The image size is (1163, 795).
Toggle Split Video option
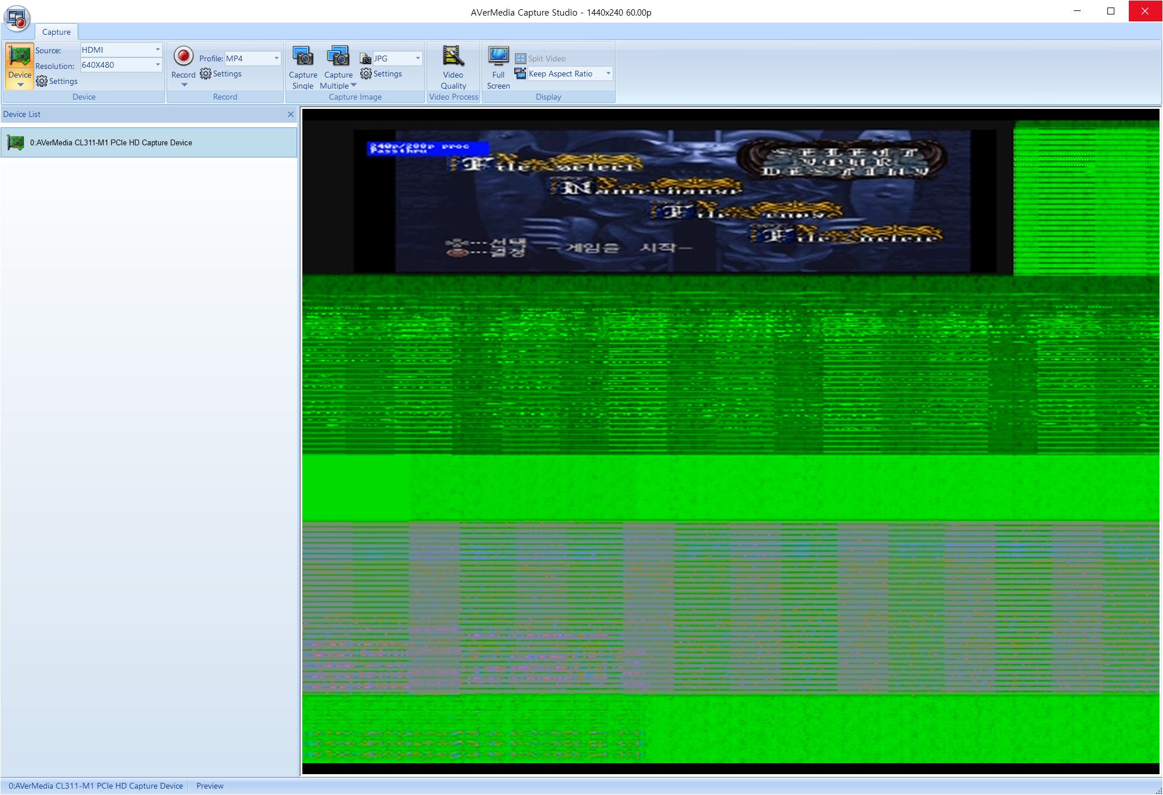pyautogui.click(x=540, y=58)
